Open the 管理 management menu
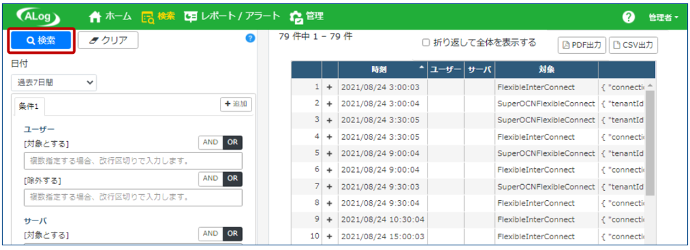Viewport: 690px width, 250px height. [306, 17]
